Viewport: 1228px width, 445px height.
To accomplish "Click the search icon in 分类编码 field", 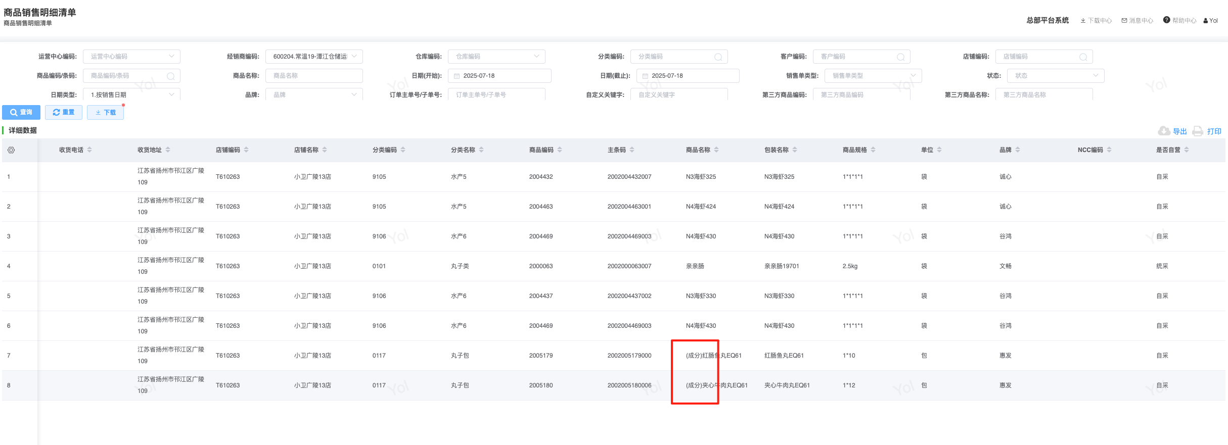I will click(718, 57).
